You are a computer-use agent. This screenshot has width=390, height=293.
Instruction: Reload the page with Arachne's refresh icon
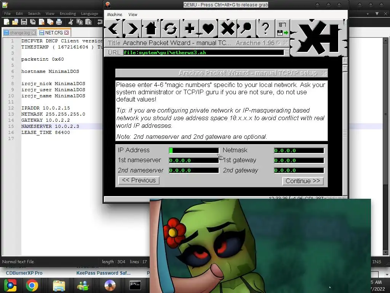pyautogui.click(x=170, y=29)
